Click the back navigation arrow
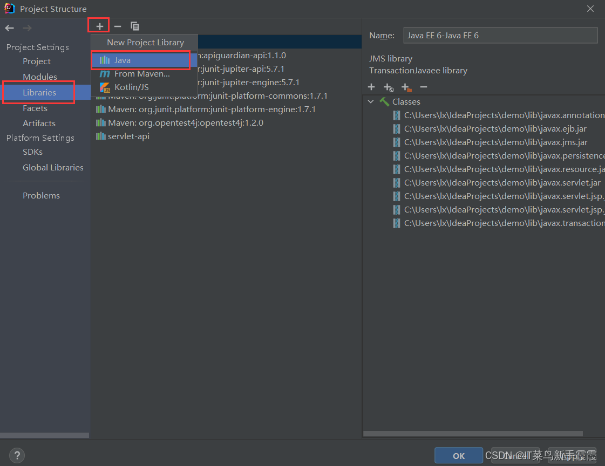Viewport: 605px width, 466px height. tap(9, 28)
